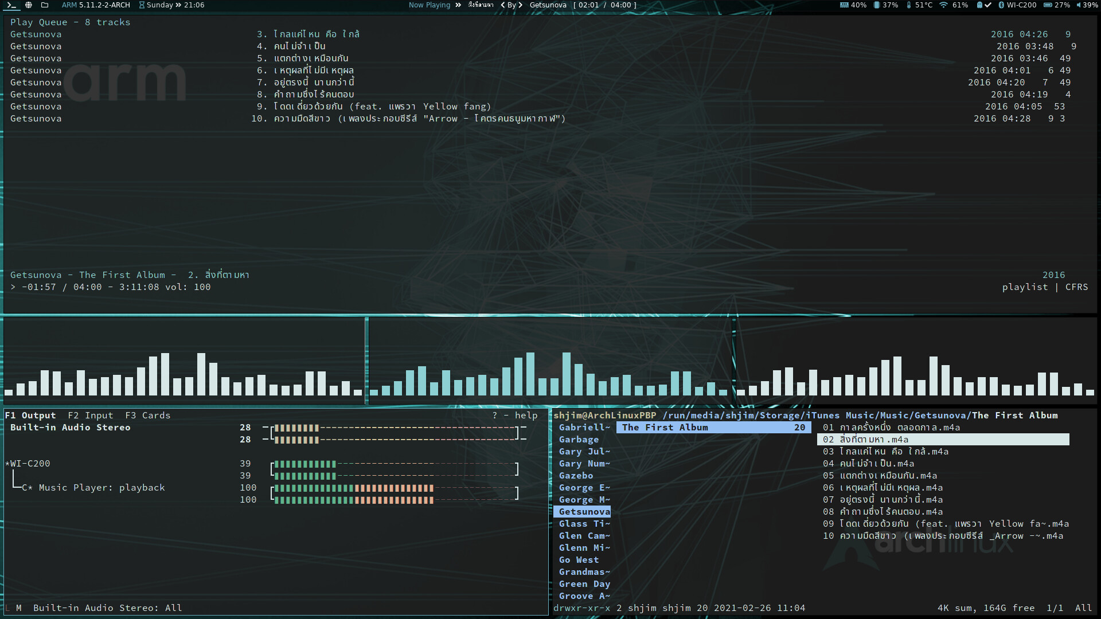Select the Glass Ti~ folder
This screenshot has width=1101, height=619.
[585, 524]
